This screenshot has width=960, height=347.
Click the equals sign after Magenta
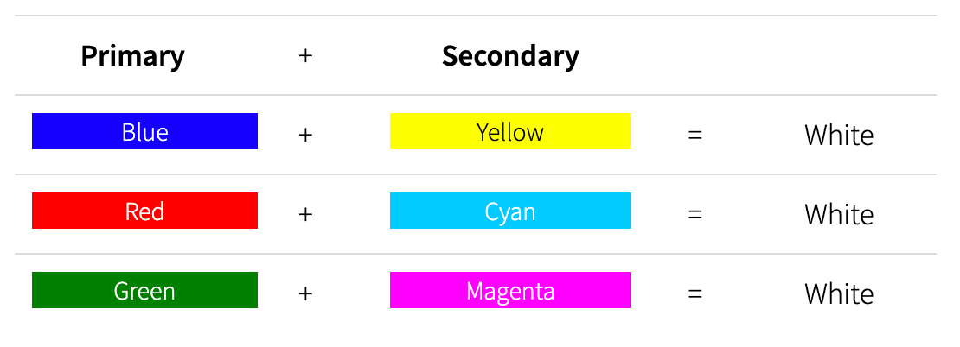(x=694, y=293)
